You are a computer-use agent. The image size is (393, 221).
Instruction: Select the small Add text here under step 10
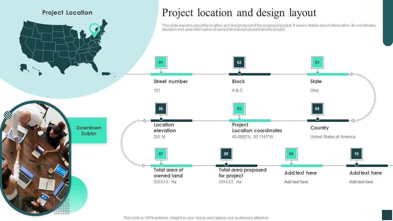pos(361,182)
